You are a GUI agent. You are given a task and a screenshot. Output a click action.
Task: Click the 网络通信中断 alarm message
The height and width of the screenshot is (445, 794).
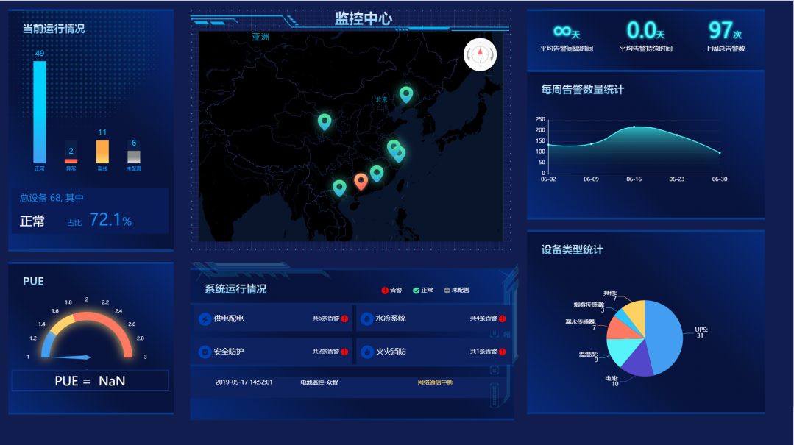tap(435, 382)
